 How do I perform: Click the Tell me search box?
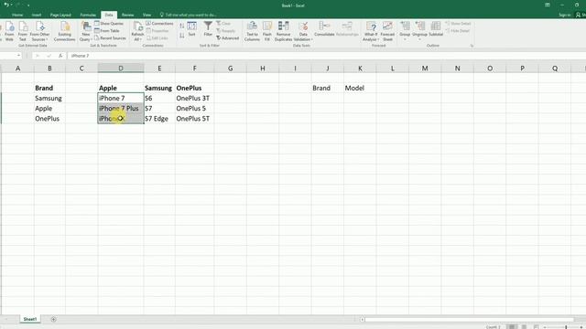[x=189, y=15]
